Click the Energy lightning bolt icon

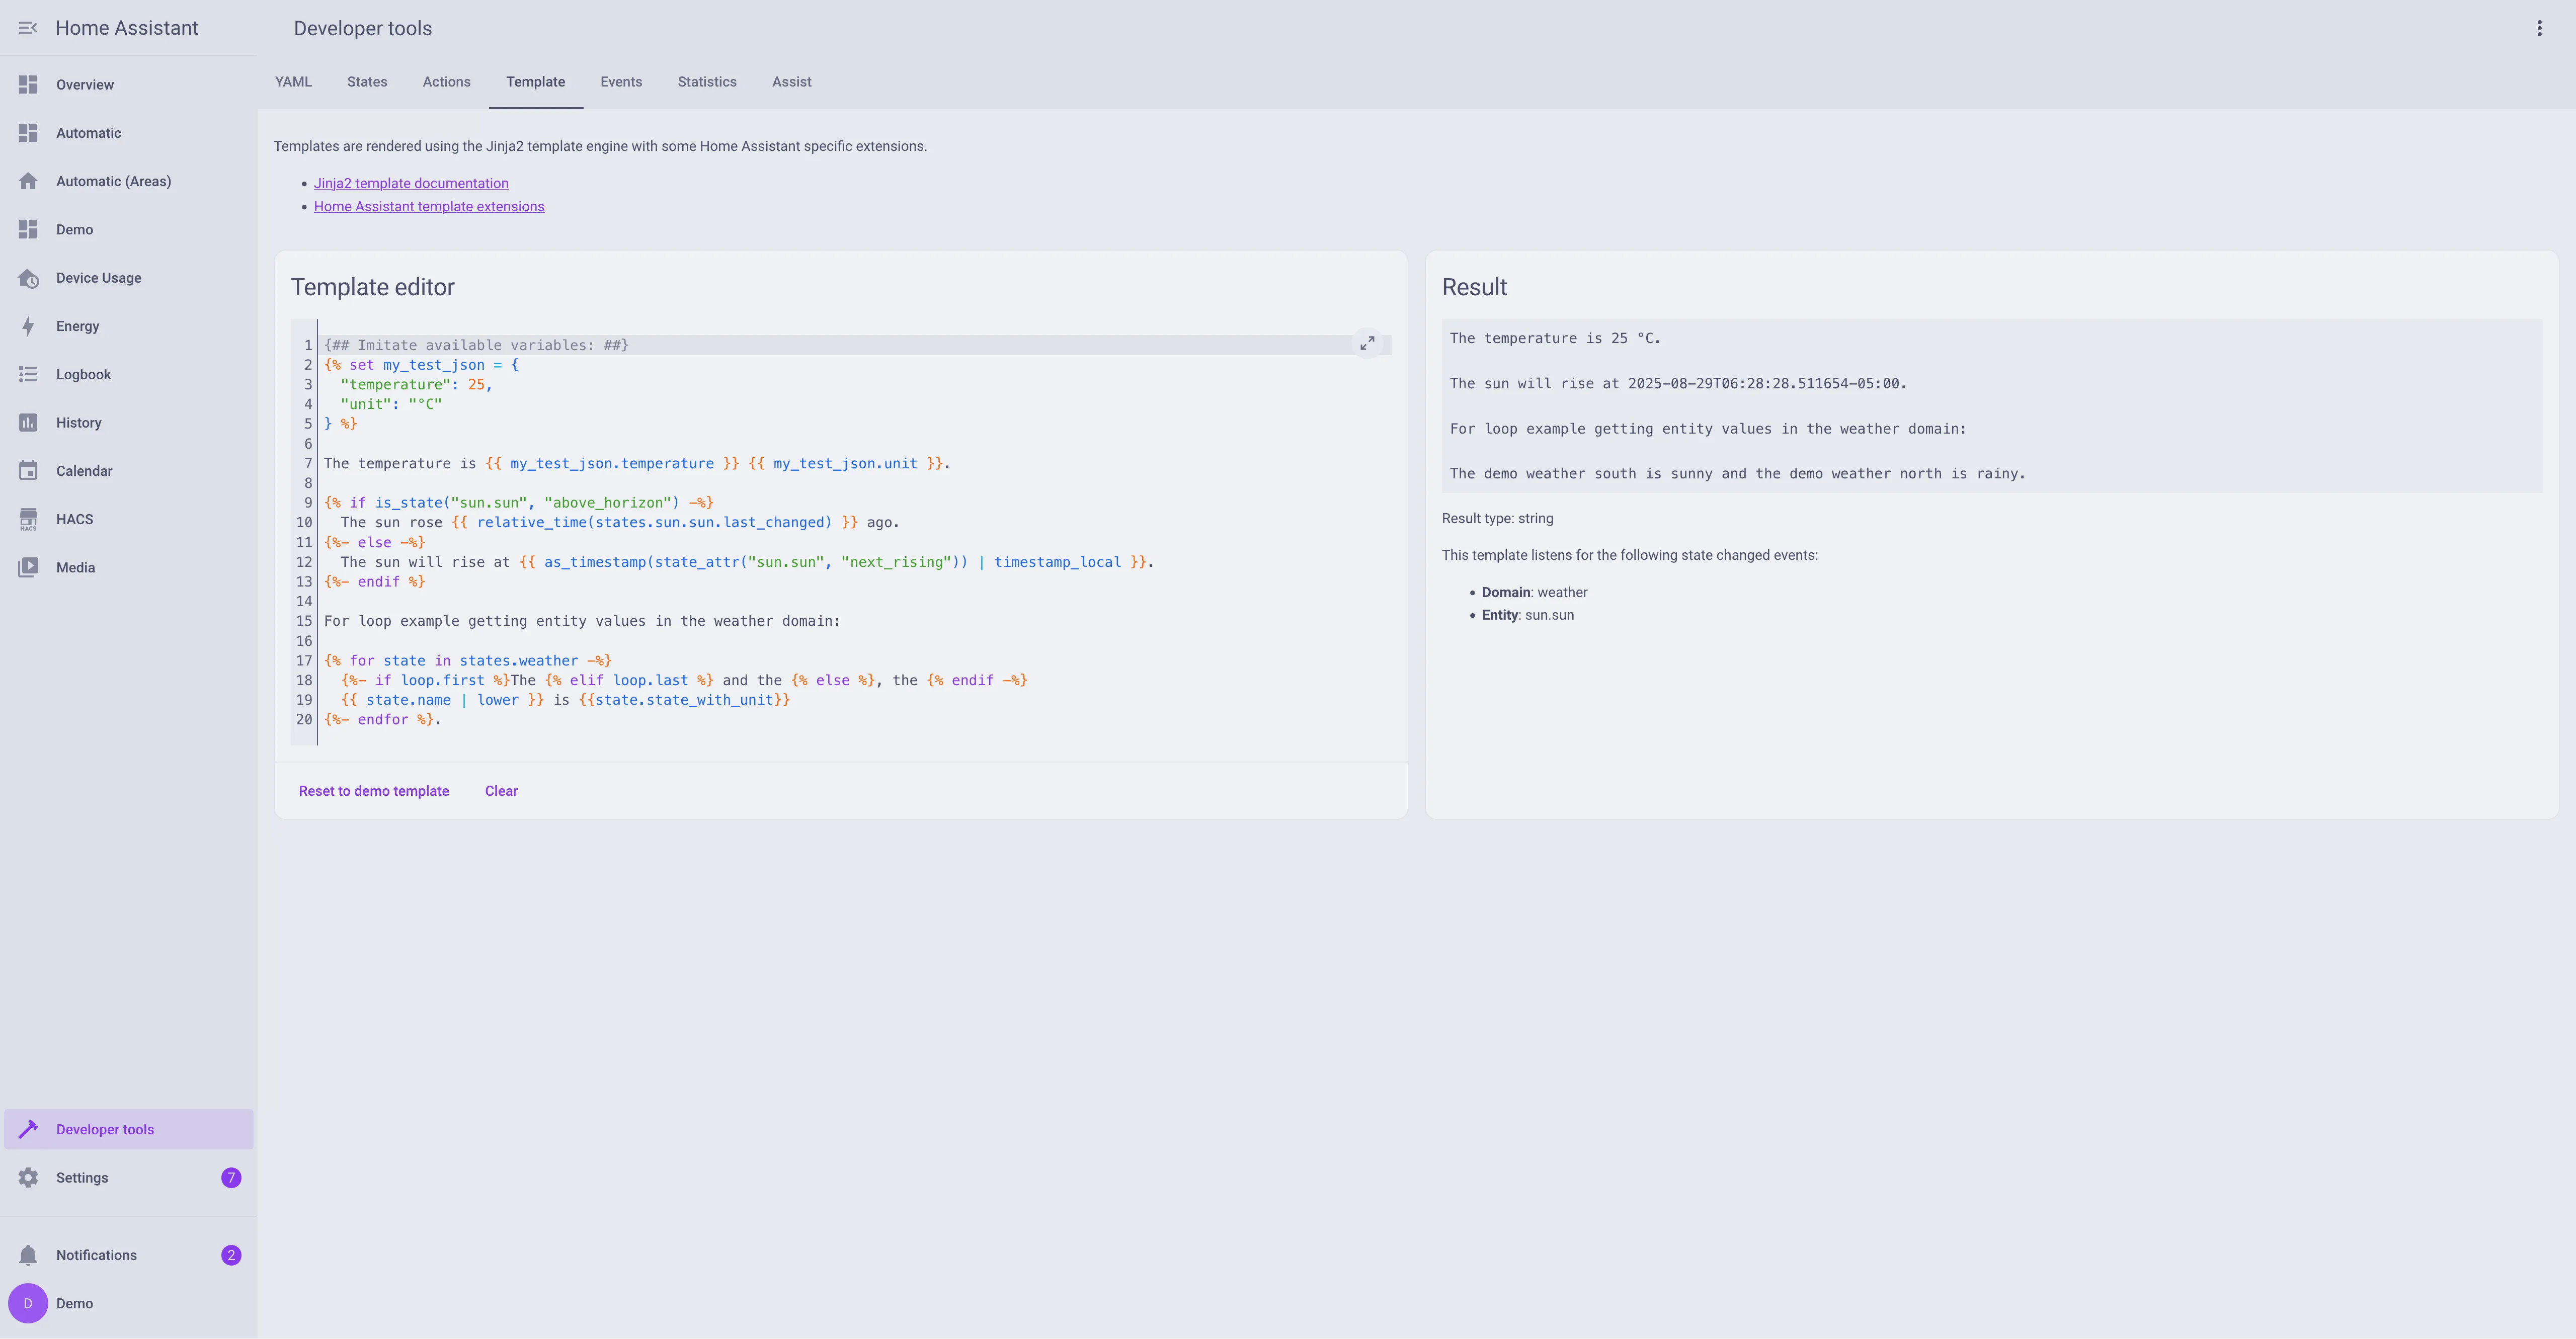[28, 326]
